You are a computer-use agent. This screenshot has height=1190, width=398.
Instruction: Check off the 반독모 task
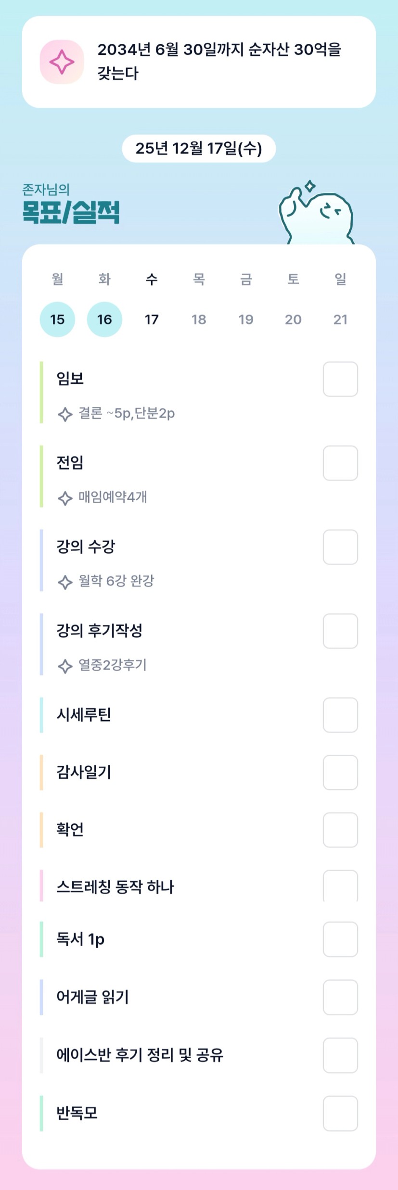(340, 1113)
